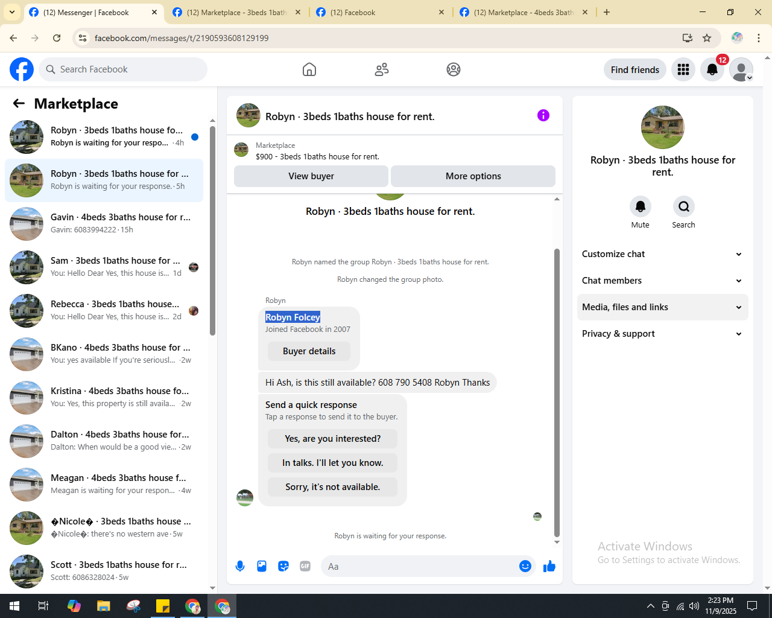Search in conversation magnifier icon
The height and width of the screenshot is (618, 772).
(684, 206)
